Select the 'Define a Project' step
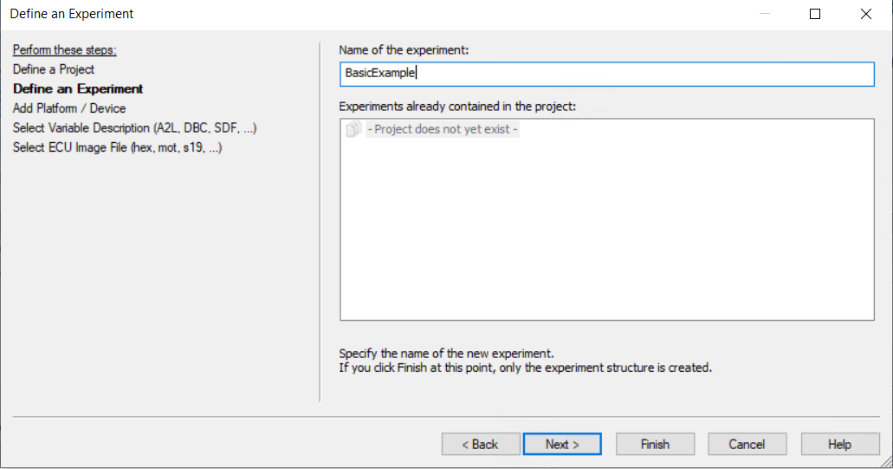The width and height of the screenshot is (893, 469). coord(54,69)
